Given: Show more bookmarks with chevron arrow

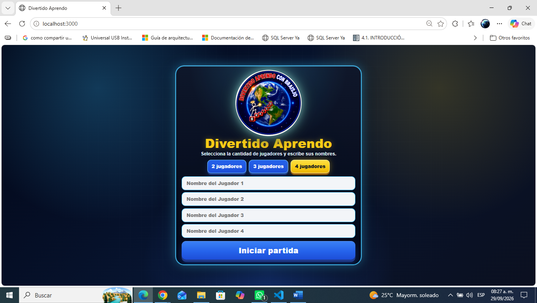Looking at the screenshot, I should (x=475, y=38).
